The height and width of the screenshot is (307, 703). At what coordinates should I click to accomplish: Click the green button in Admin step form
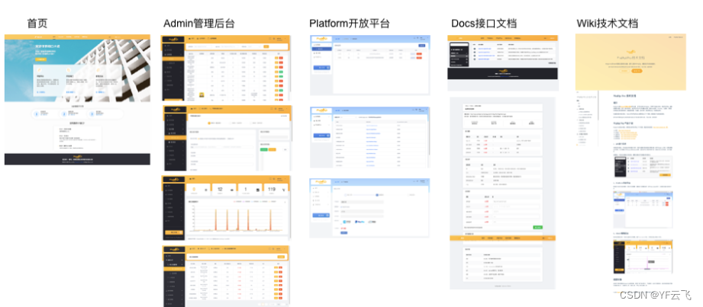click(264, 149)
